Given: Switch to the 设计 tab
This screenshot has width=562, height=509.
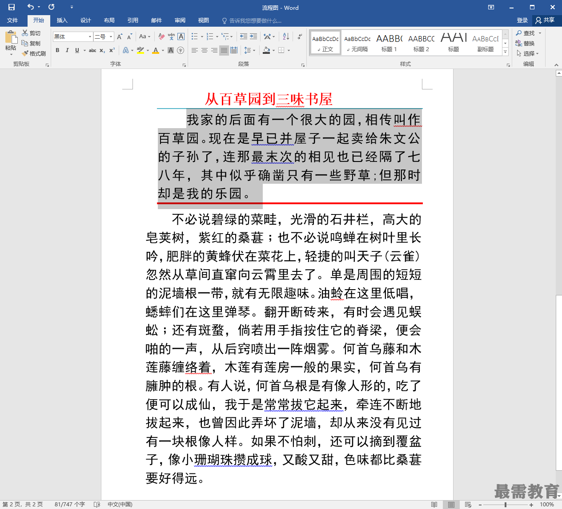Looking at the screenshot, I should 85,20.
